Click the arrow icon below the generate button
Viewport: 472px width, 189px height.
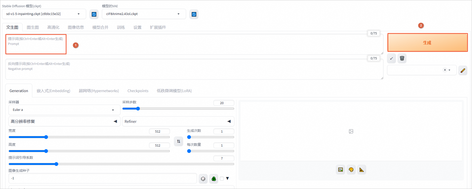click(x=392, y=58)
